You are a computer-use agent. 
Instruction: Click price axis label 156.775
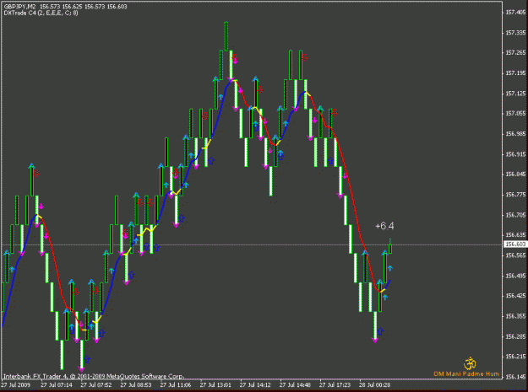[515, 195]
